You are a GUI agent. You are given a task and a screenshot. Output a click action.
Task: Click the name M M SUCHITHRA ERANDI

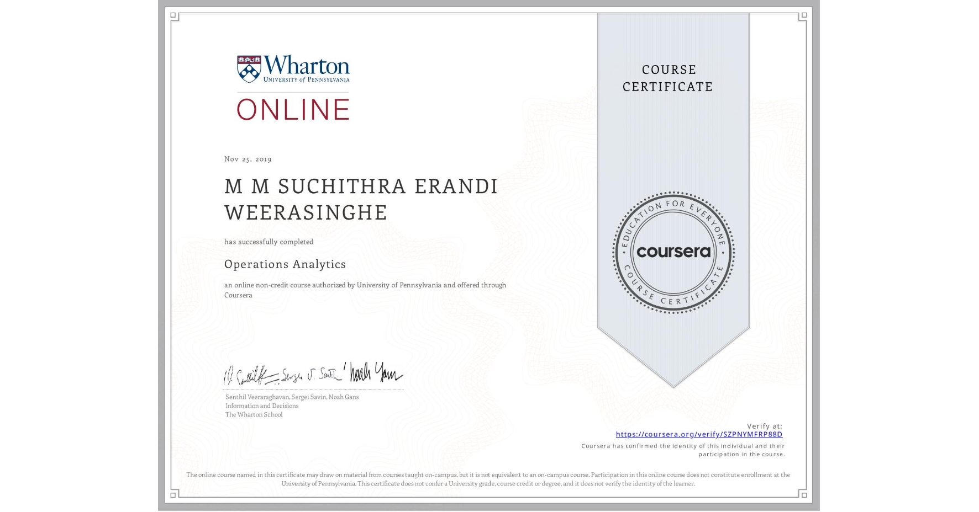coord(361,186)
